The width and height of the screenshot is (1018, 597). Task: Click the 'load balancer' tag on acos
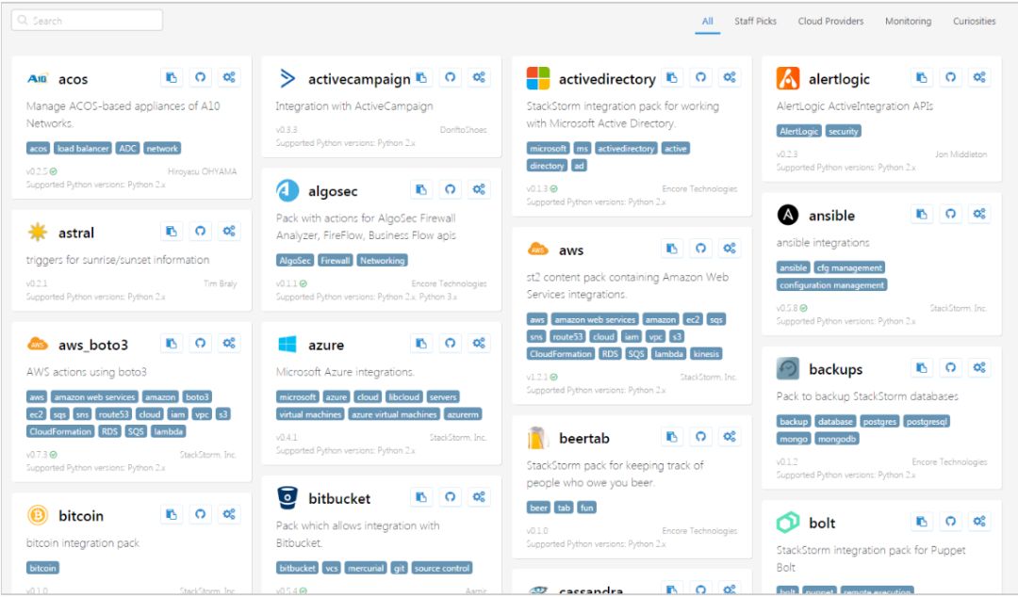(x=83, y=149)
